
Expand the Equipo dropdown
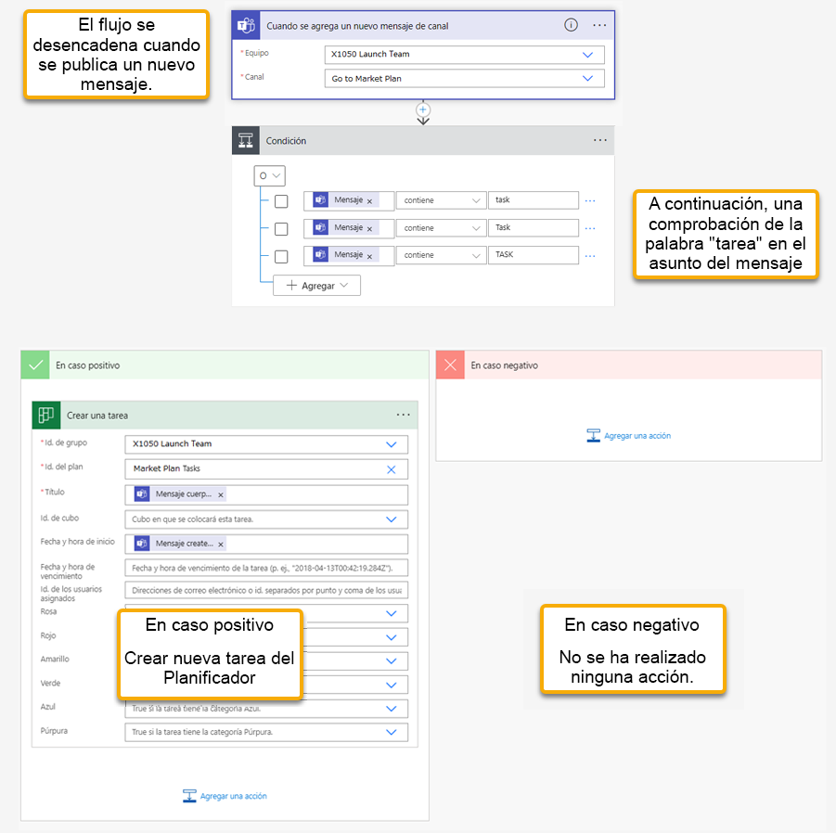pyautogui.click(x=587, y=55)
